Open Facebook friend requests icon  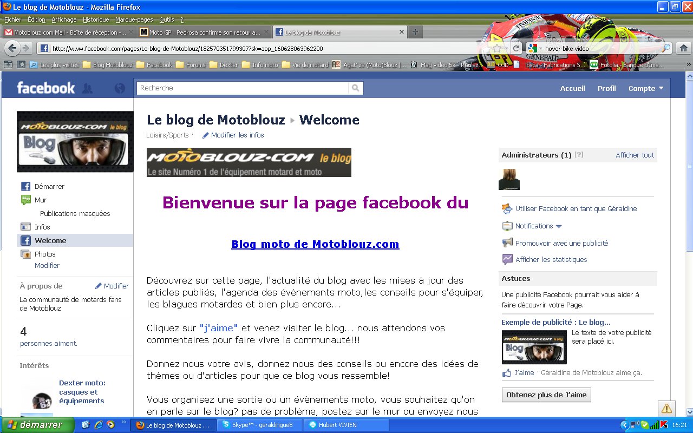[x=87, y=88]
